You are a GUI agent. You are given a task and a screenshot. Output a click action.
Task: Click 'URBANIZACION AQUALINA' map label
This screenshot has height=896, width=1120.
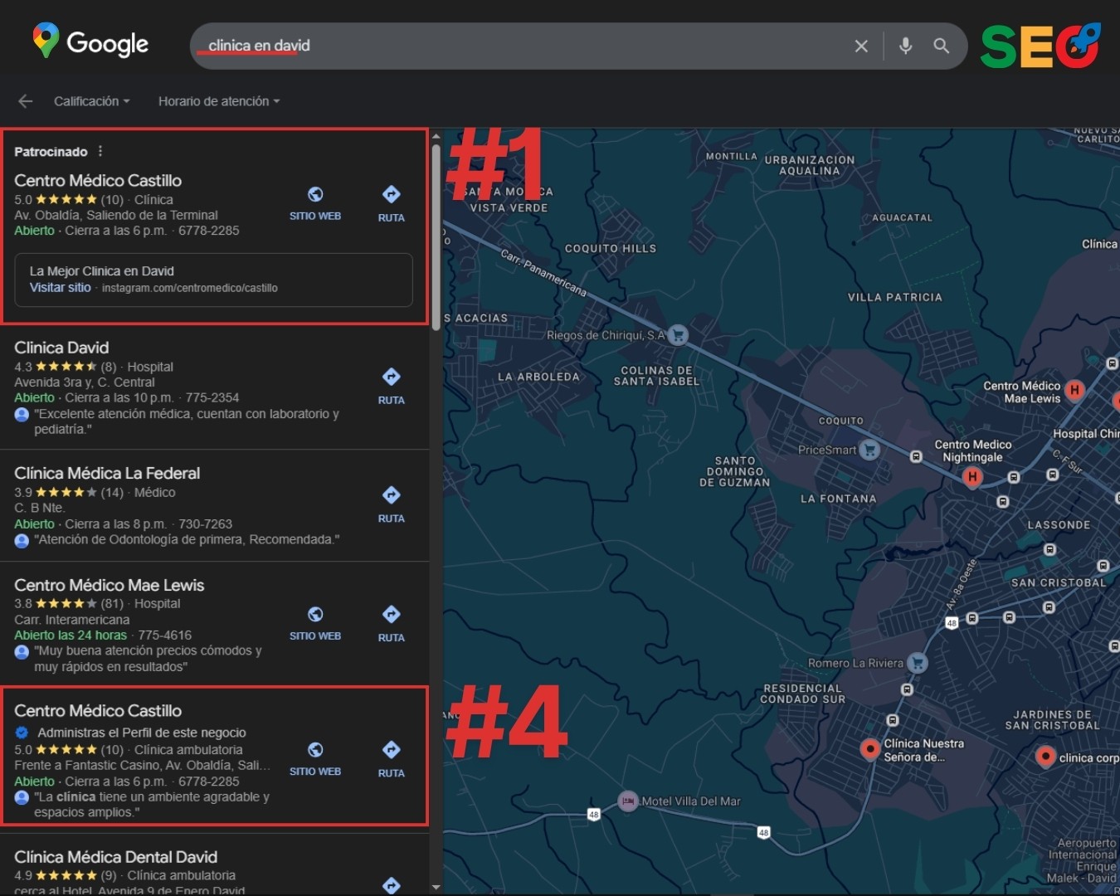click(x=810, y=165)
